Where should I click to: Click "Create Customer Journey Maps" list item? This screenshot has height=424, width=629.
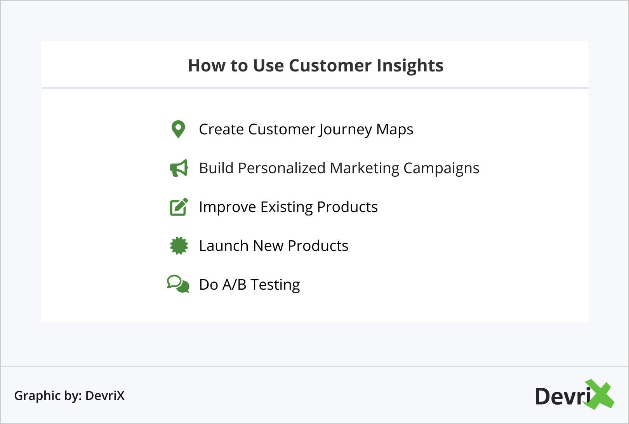[x=306, y=129]
